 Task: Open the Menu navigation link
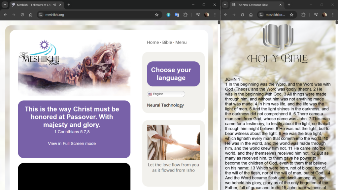pyautogui.click(x=181, y=43)
